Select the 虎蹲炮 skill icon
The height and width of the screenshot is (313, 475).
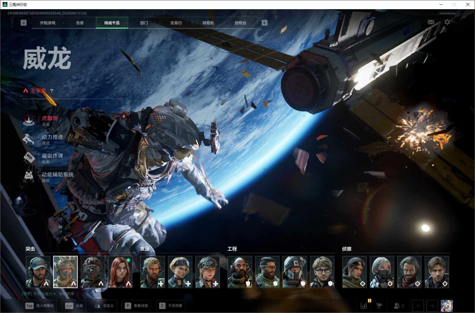pos(29,120)
